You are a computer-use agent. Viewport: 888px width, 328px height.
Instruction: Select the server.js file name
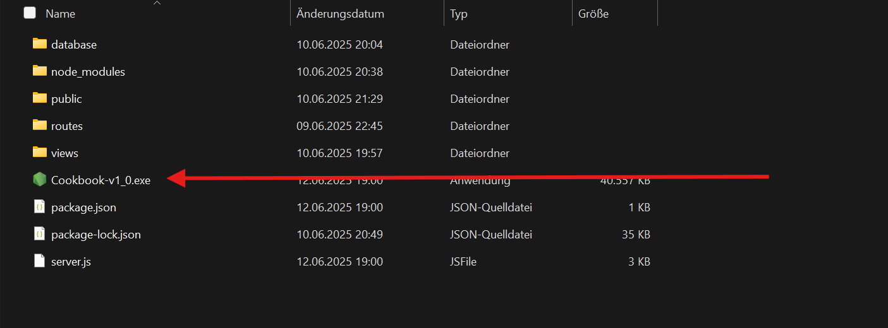tap(71, 261)
